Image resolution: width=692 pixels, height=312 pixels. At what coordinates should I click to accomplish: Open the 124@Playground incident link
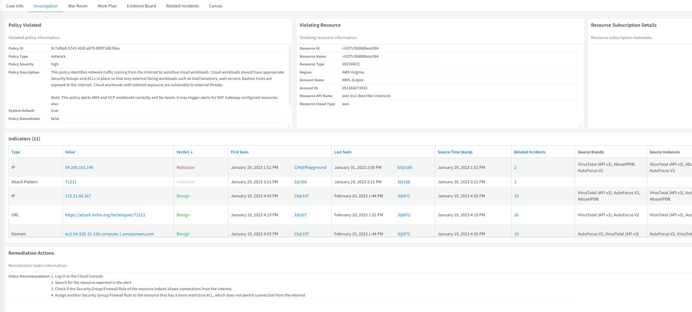point(310,167)
